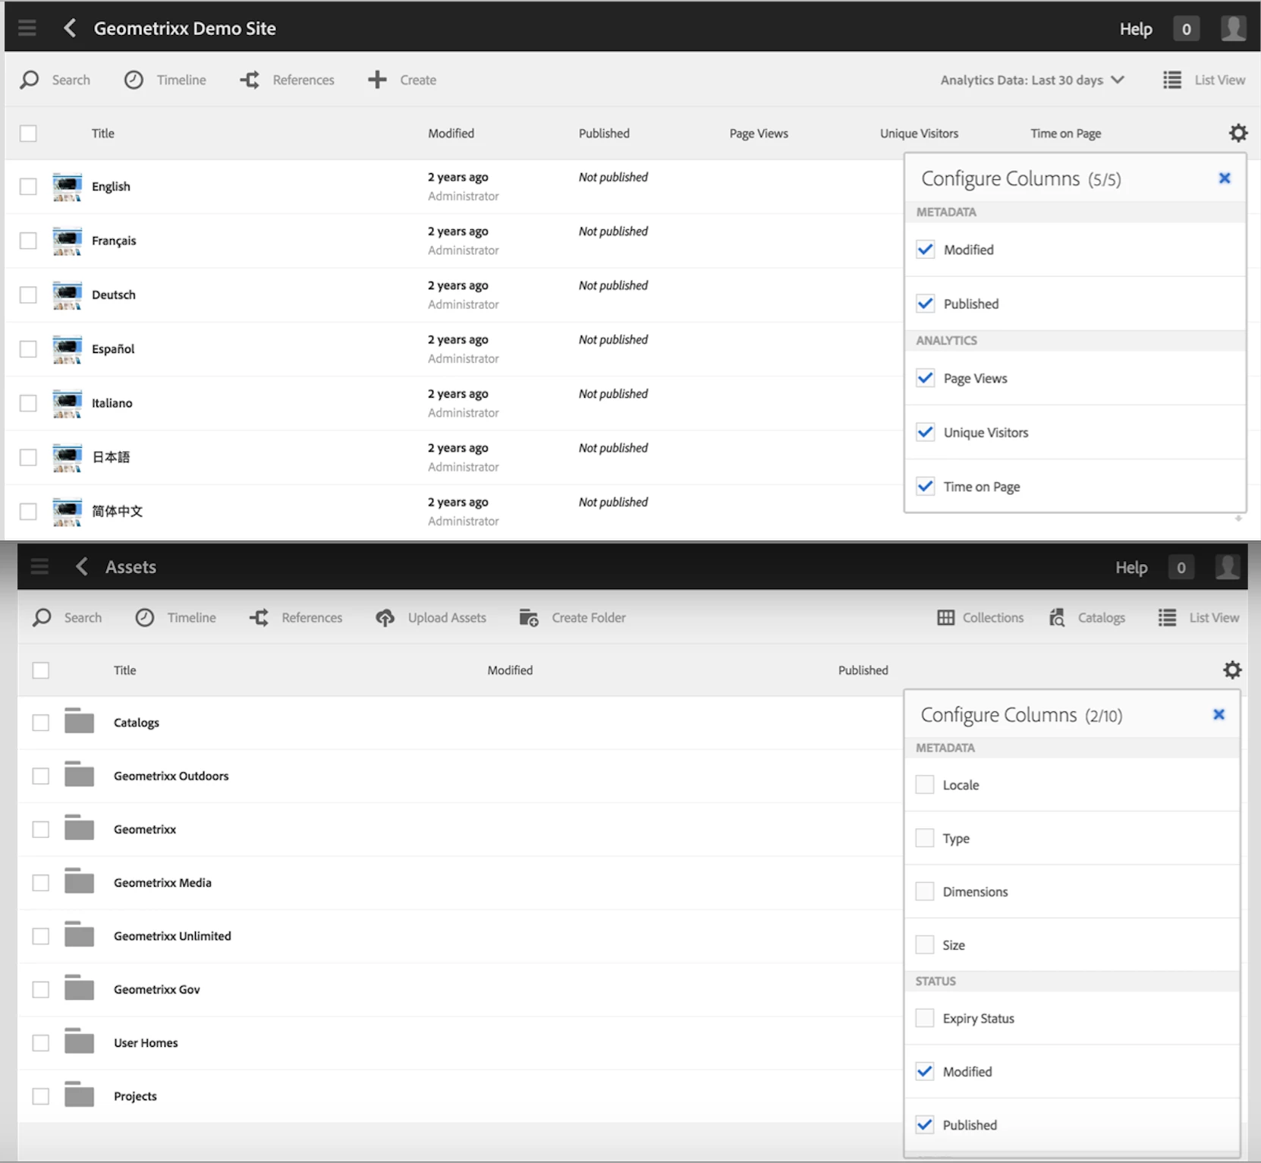Image resolution: width=1261 pixels, height=1163 pixels.
Task: Sort by Page Views column header
Action: [759, 133]
